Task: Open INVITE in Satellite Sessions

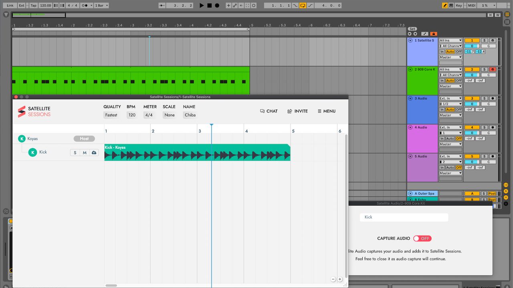Action: pos(298,111)
